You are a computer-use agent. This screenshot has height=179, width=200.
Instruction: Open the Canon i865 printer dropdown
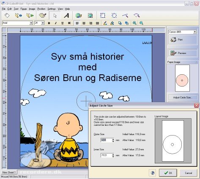coord(195,32)
